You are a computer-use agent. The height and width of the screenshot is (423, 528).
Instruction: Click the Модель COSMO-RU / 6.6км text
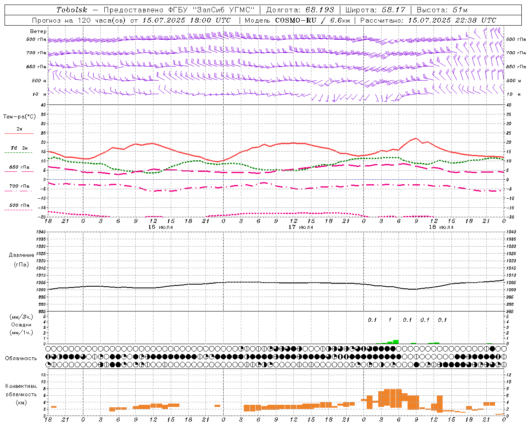tap(297, 20)
